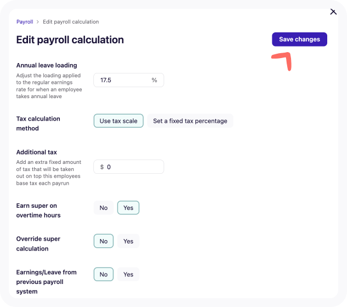
Task: Click the breadcrumb chevron separator icon
Action: [38, 22]
